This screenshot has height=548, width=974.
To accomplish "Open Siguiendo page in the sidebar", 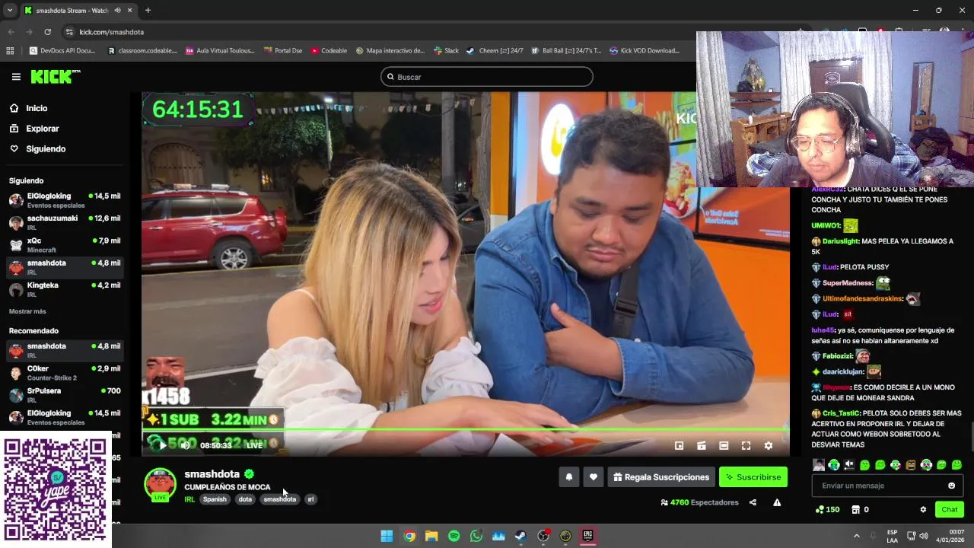I will (x=46, y=149).
